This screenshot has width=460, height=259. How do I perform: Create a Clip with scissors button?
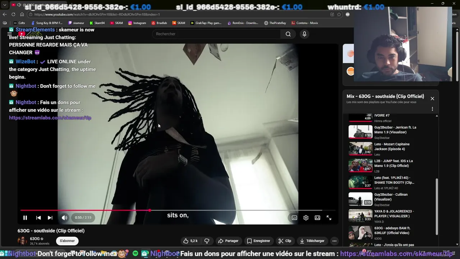(285, 241)
